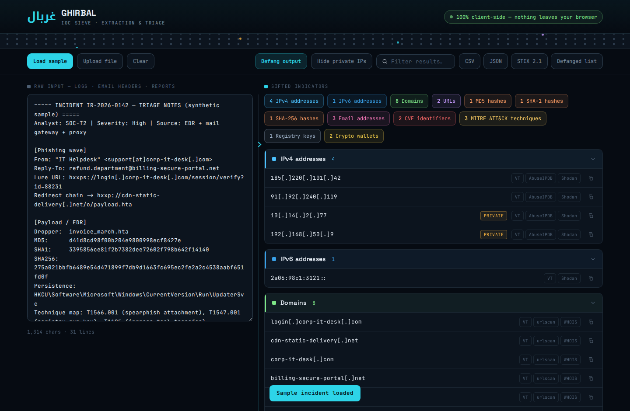The image size is (630, 411).
Task: Toggle the Defang output option
Action: (281, 61)
